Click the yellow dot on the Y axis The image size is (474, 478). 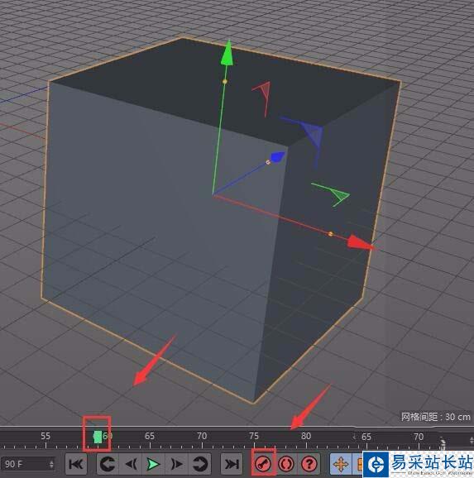pos(225,81)
